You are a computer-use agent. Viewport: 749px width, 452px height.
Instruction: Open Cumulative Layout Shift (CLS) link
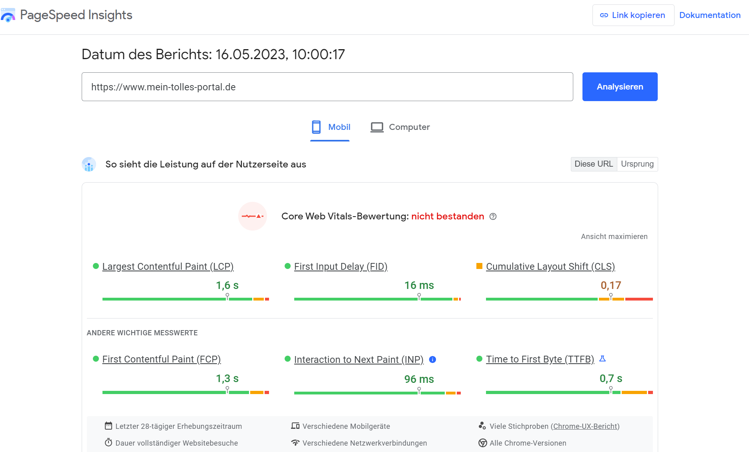coord(550,267)
